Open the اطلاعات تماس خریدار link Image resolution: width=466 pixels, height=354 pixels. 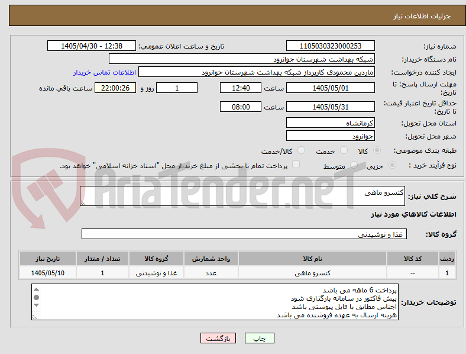click(105, 72)
